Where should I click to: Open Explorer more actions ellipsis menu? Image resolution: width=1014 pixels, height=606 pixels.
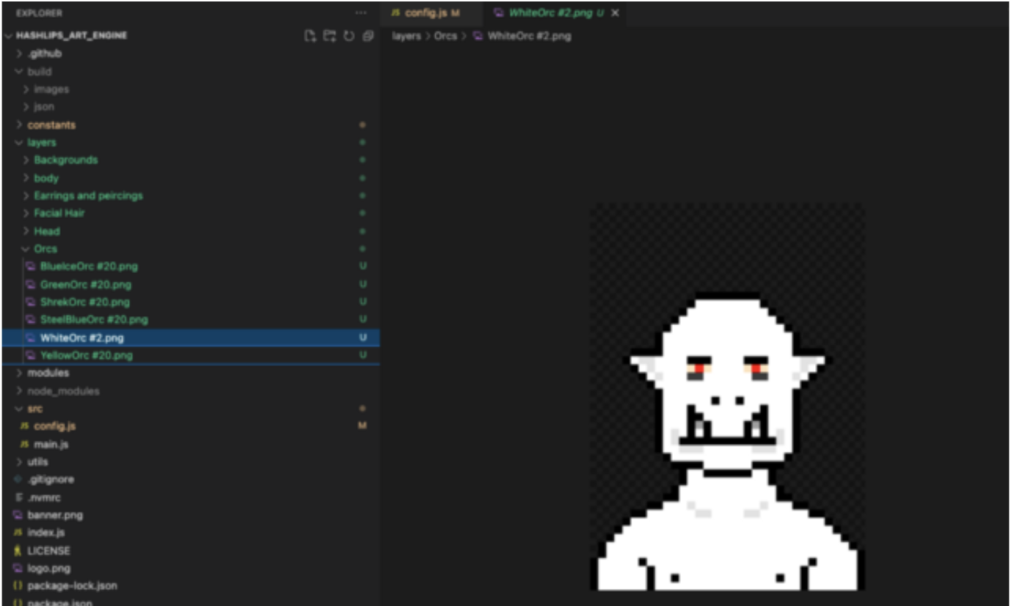360,13
